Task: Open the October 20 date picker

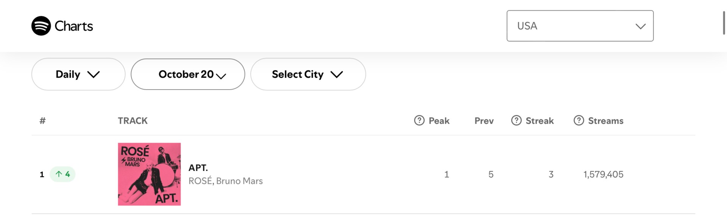Action: tap(188, 74)
